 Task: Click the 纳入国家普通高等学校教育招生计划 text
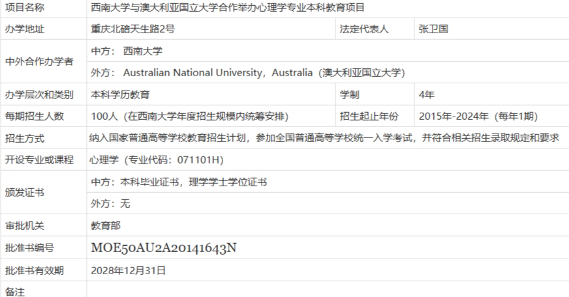point(324,138)
